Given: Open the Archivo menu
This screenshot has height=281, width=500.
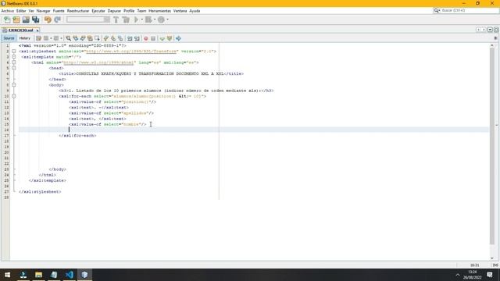Looking at the screenshot, I should point(8,11).
